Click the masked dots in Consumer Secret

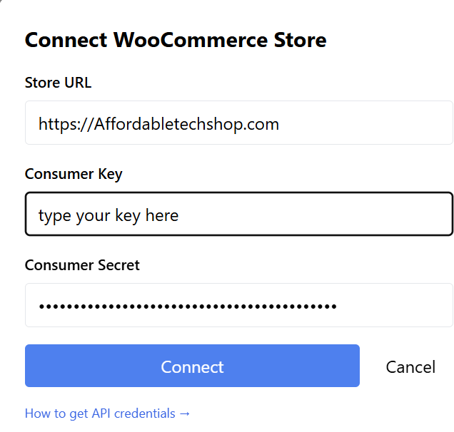(x=187, y=307)
